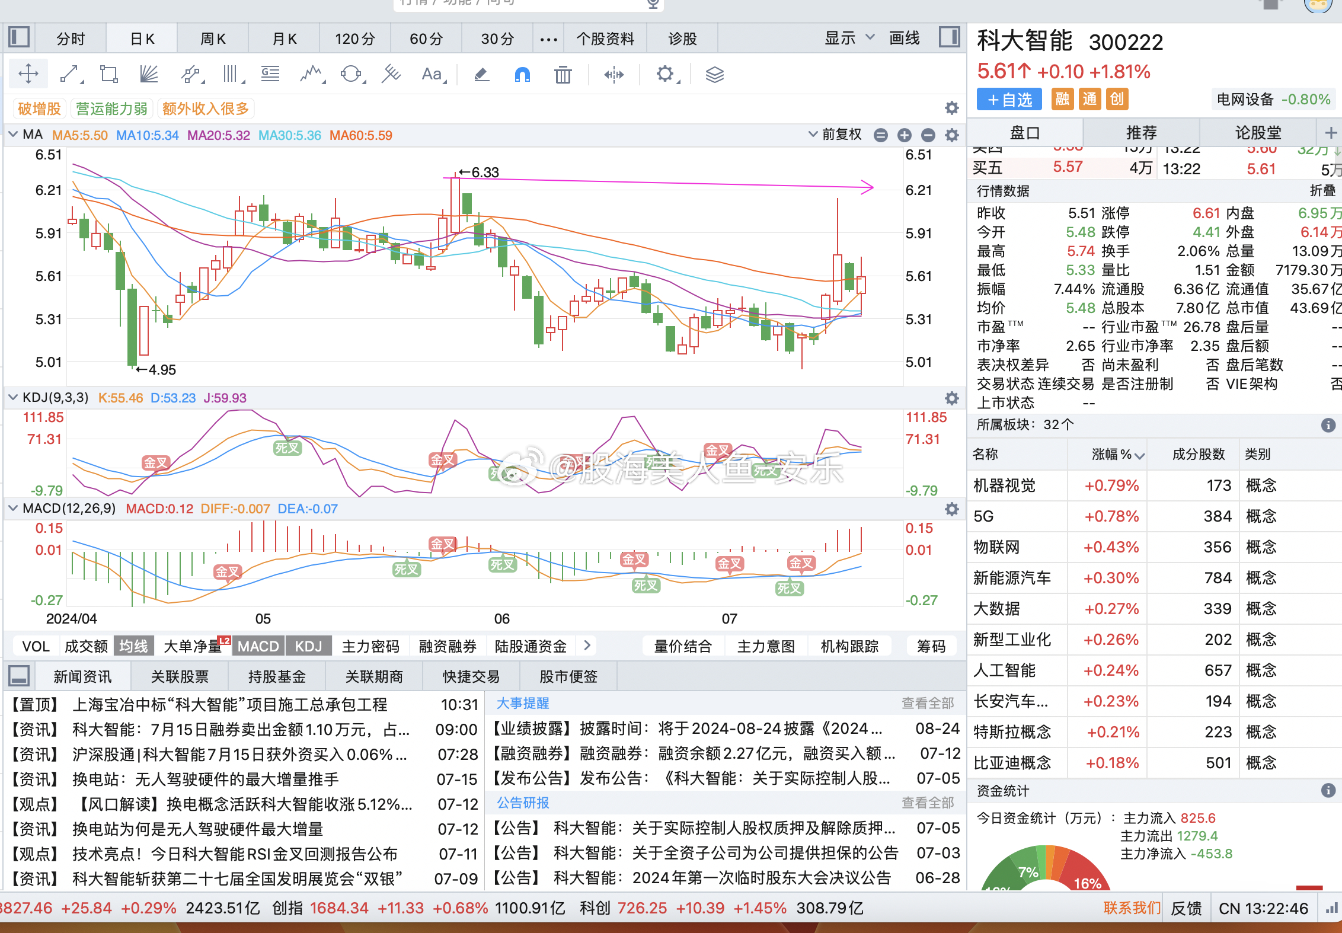Open stock tag row settings gear
Viewport: 1342px width, 933px height.
click(952, 108)
